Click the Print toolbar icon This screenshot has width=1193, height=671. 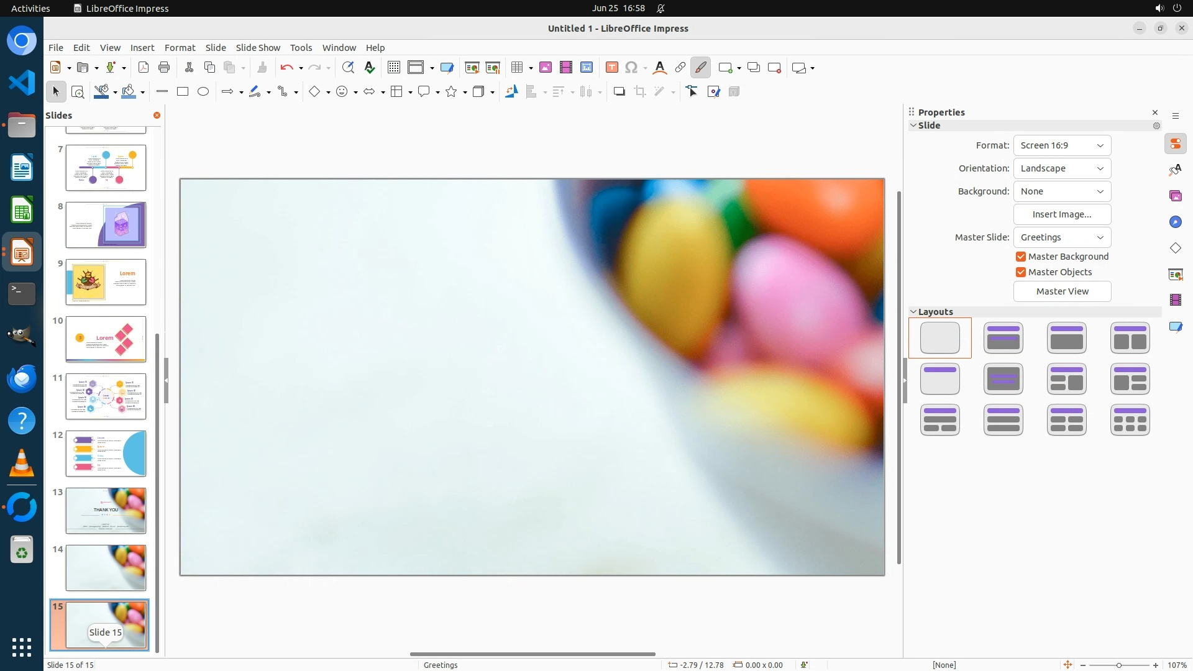(164, 68)
